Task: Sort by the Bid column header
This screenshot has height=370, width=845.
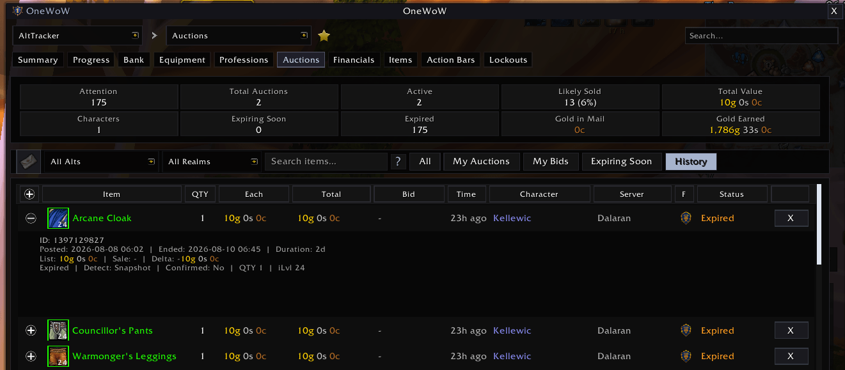Action: 409,194
